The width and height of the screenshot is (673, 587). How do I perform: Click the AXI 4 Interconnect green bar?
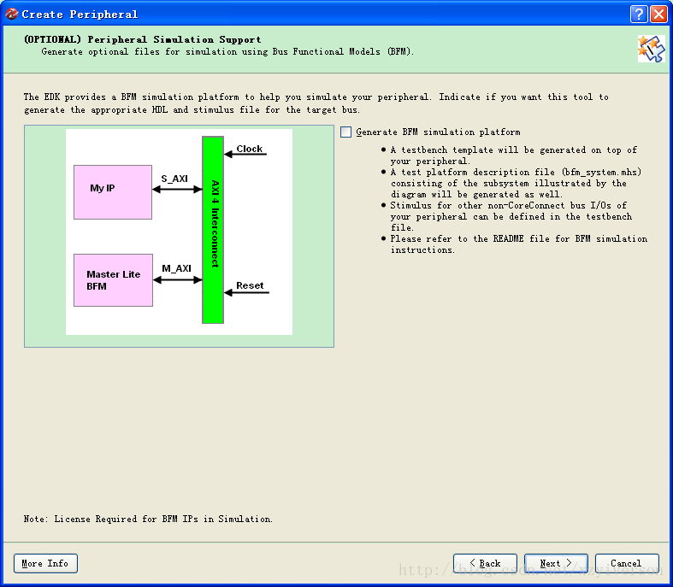[x=213, y=230]
